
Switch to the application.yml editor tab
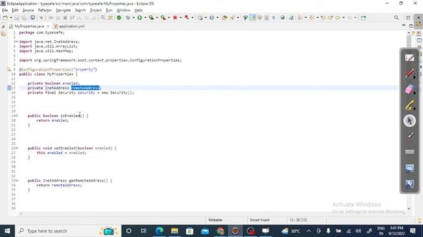(x=69, y=26)
